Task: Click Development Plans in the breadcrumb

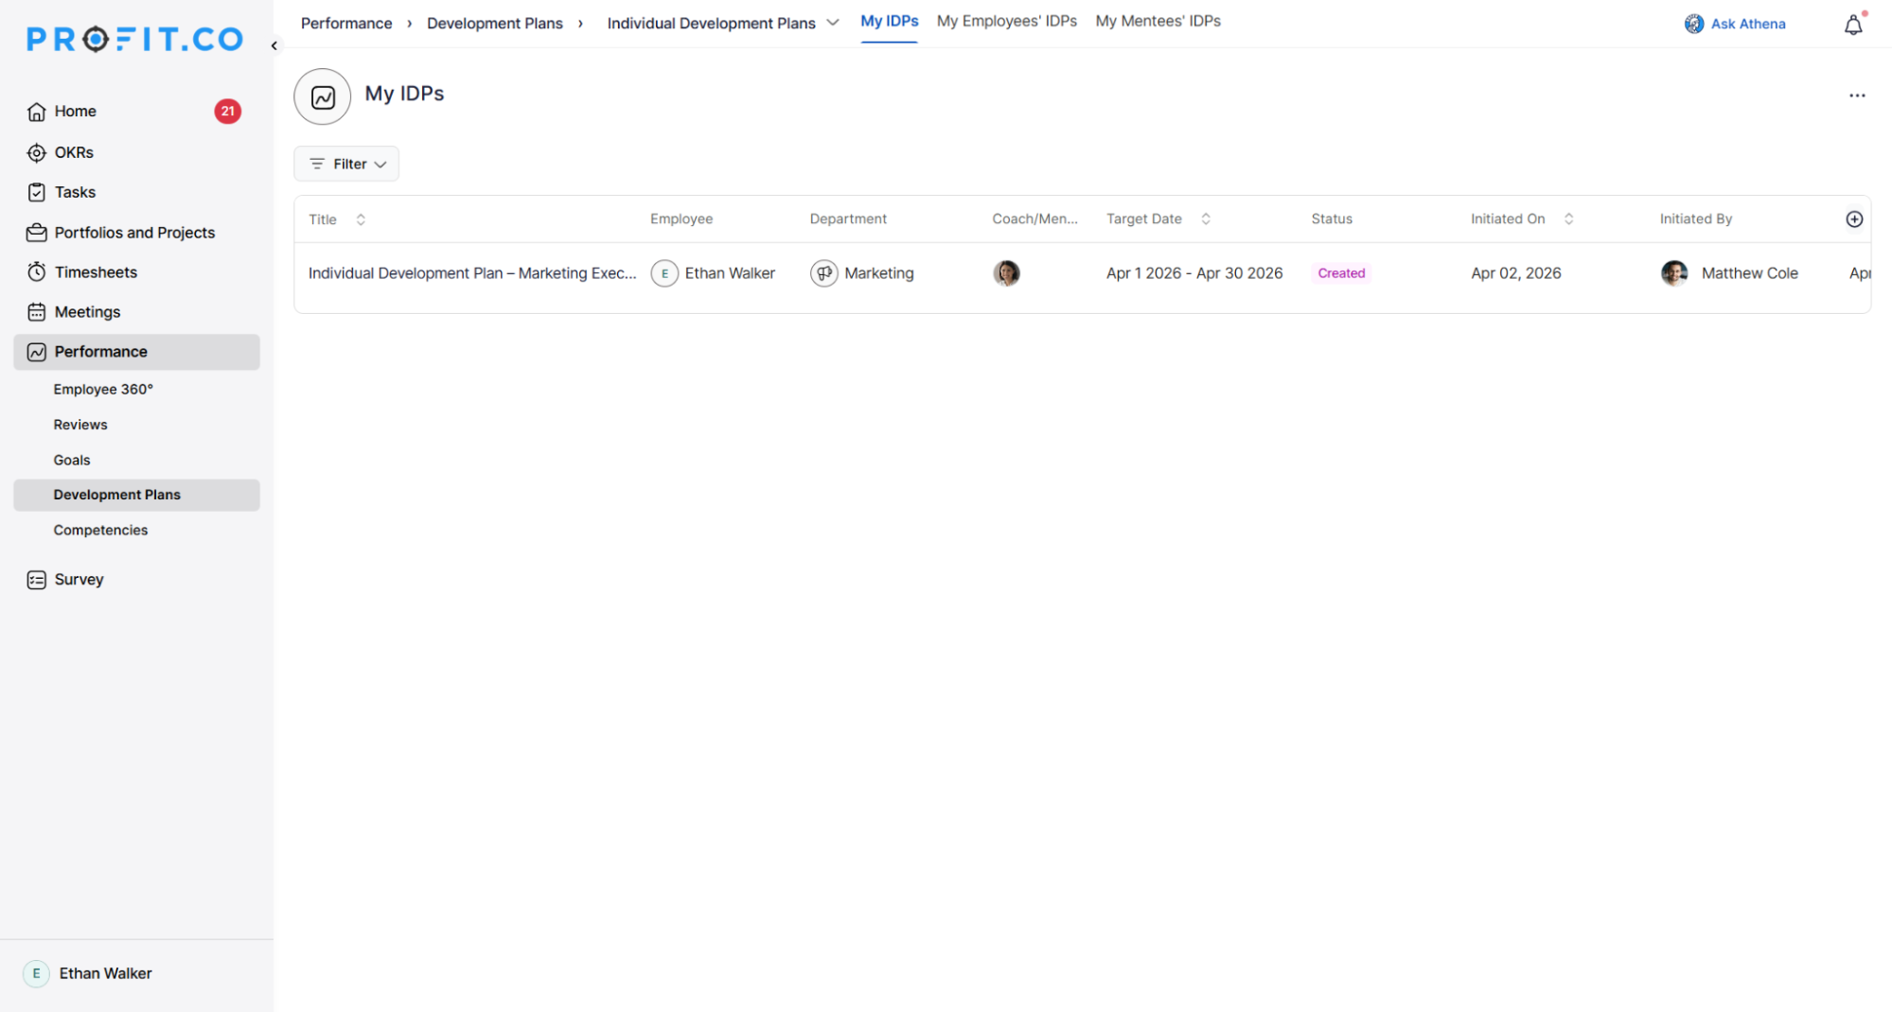Action: click(494, 23)
